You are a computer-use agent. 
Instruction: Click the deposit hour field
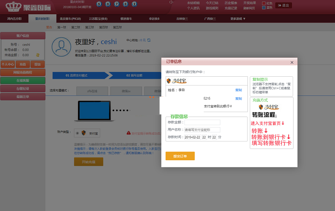point(204,137)
